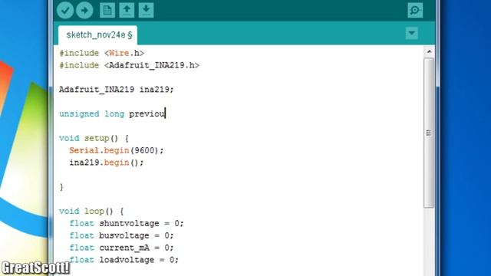Click the 'float current_mA = 0;' line
Image resolution: width=491 pixels, height=276 pixels.
121,248
